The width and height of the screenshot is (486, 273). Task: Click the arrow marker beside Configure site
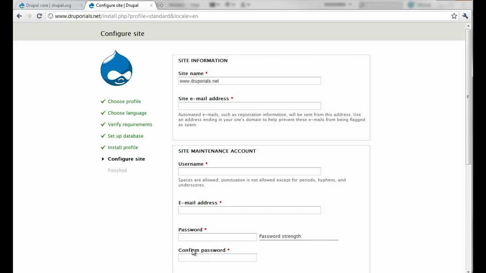pyautogui.click(x=103, y=159)
